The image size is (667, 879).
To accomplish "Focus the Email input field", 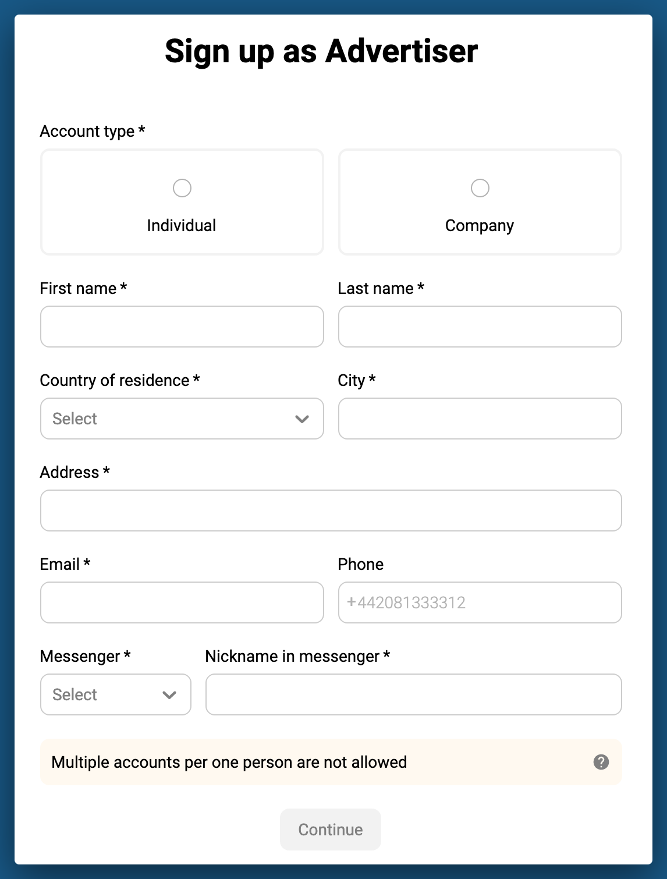I will [182, 602].
